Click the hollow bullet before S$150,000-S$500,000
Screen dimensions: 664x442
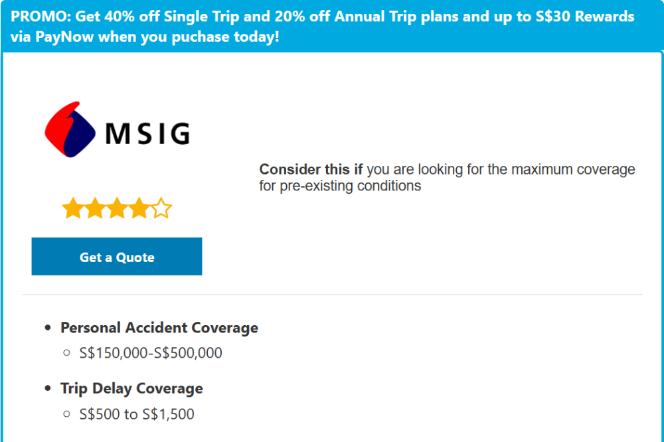point(66,353)
